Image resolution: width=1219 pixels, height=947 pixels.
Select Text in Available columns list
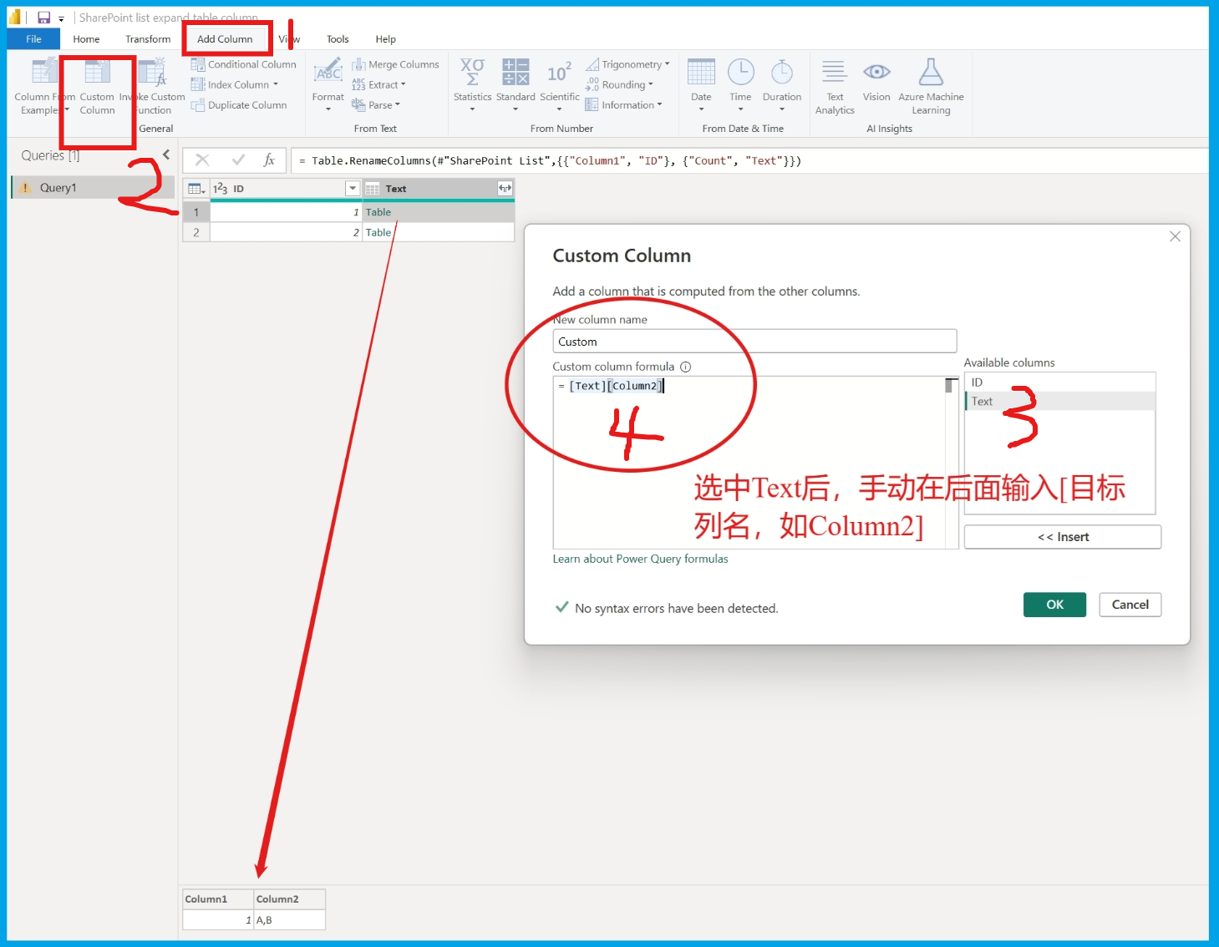983,402
